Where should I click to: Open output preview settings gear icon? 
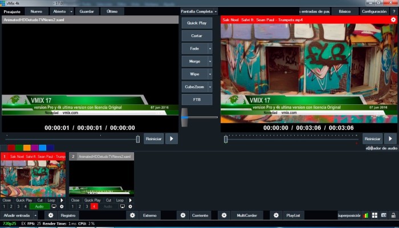click(x=393, y=19)
